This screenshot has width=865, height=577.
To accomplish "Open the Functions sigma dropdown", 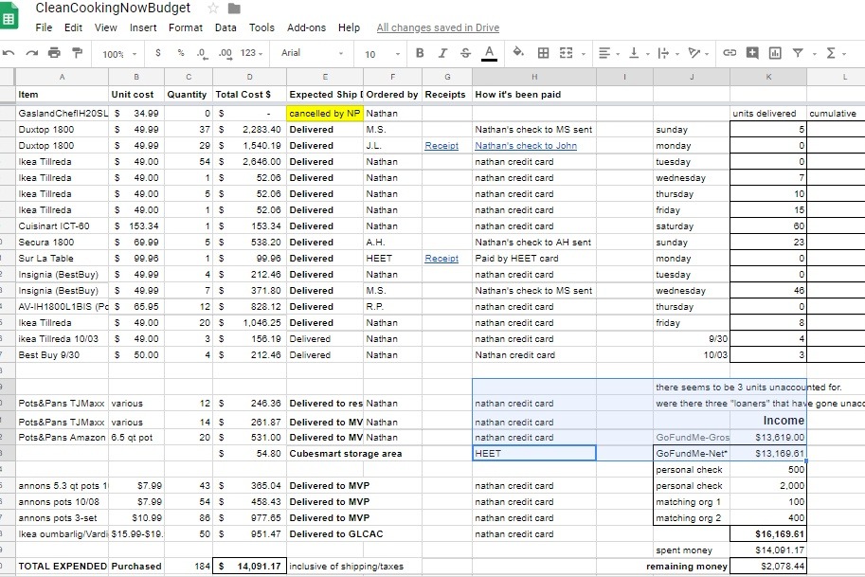I will pyautogui.click(x=836, y=53).
